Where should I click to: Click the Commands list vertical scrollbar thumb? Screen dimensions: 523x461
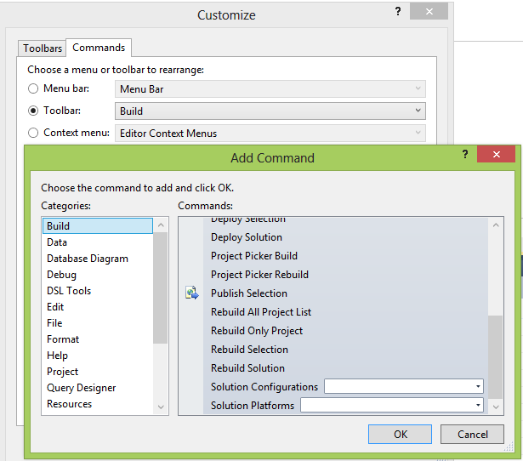[496, 356]
